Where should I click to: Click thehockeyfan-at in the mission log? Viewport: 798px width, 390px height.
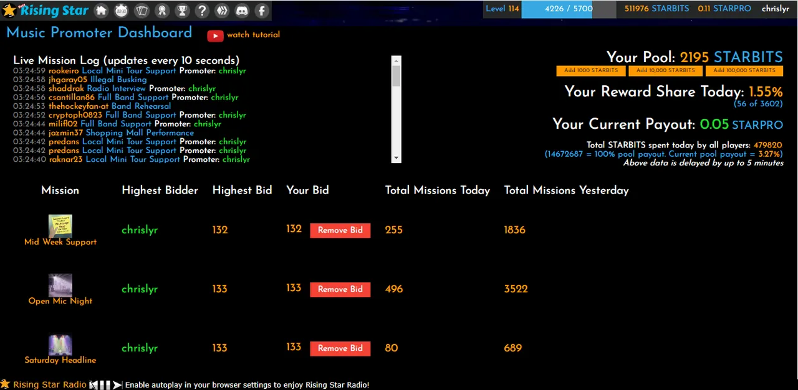tap(79, 106)
